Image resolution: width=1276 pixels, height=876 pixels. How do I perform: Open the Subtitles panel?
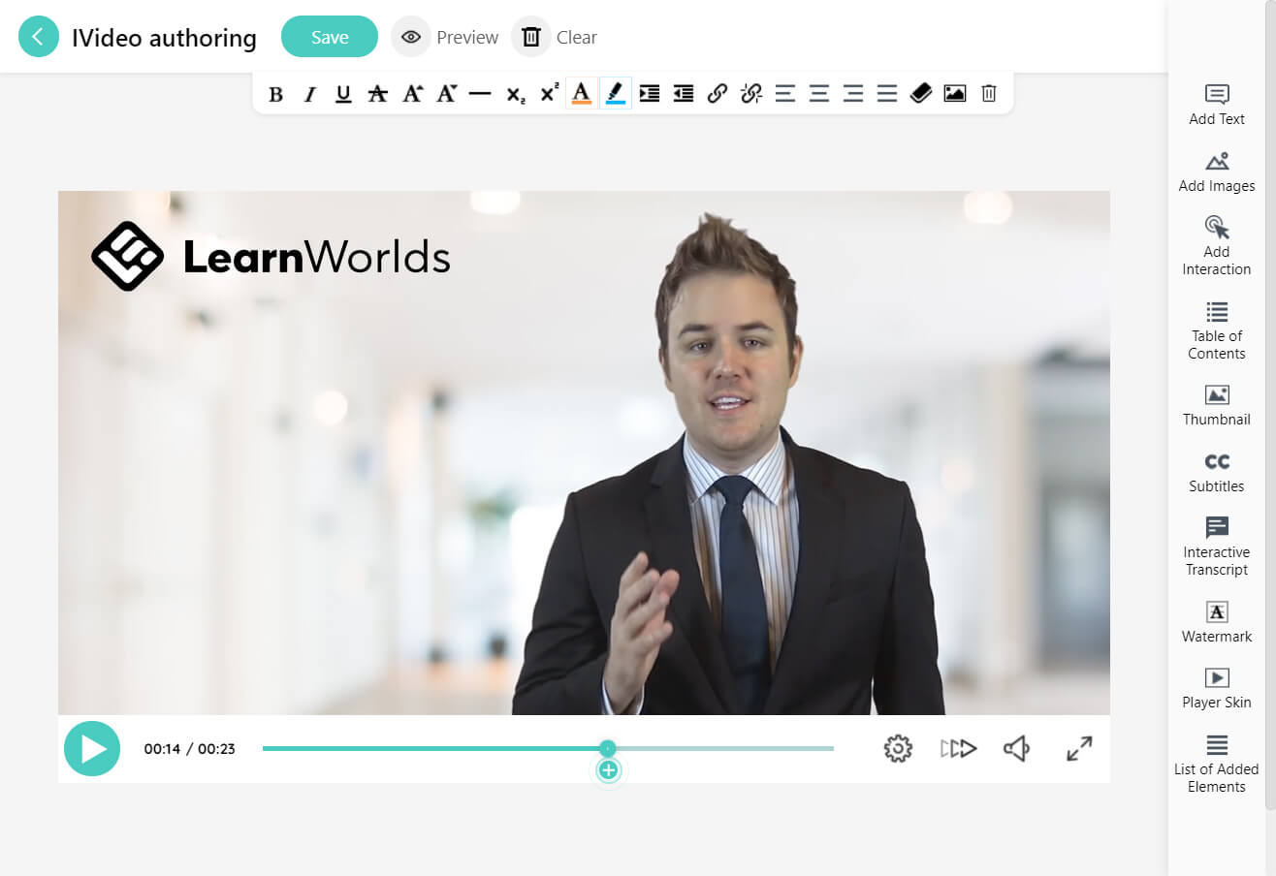click(1216, 472)
